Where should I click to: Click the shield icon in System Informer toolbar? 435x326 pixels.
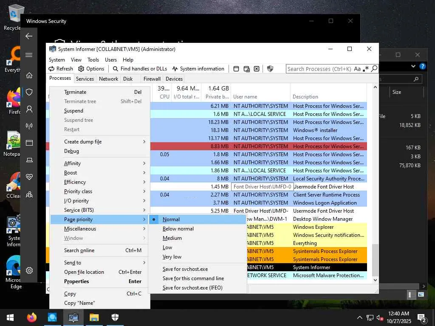tap(270, 69)
